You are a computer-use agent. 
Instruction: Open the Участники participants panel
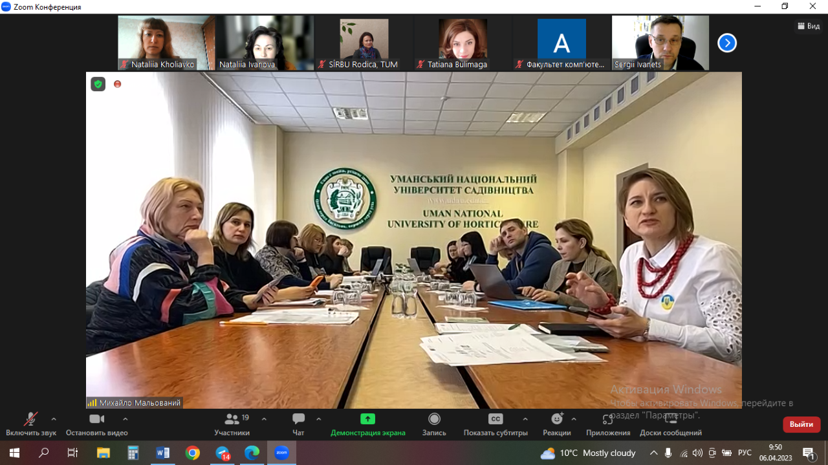click(x=232, y=424)
